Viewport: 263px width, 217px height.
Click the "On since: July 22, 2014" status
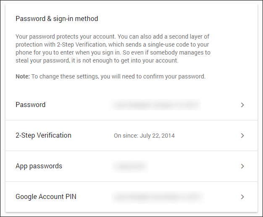pos(144,136)
